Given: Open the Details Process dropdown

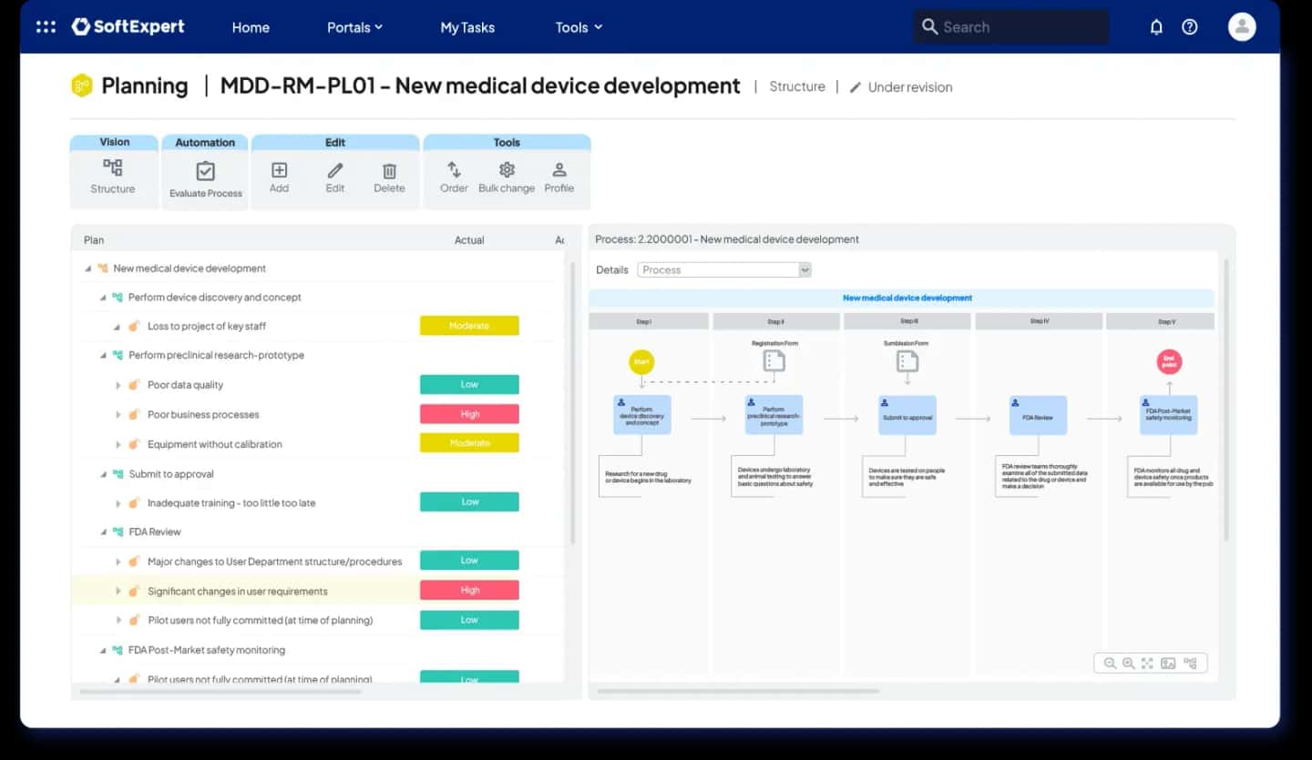Looking at the screenshot, I should [724, 269].
